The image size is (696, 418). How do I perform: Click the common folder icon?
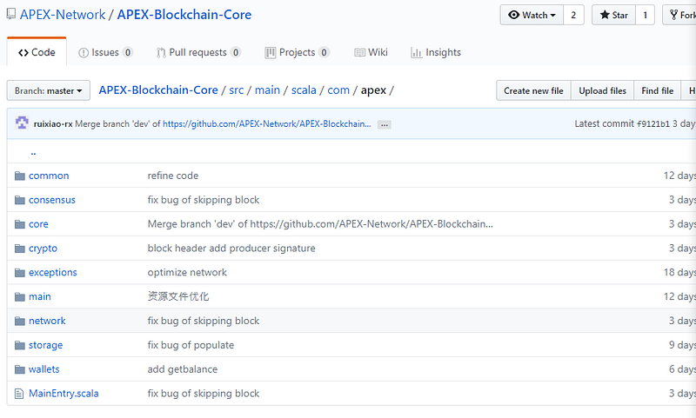click(19, 176)
